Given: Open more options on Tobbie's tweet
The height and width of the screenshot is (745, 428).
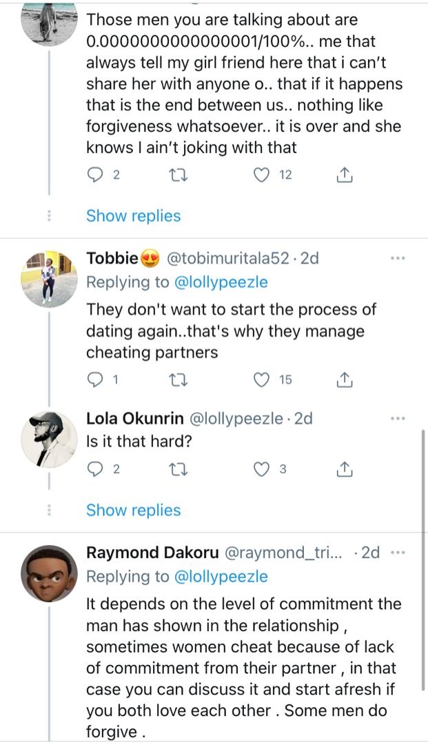Looking at the screenshot, I should click(398, 259).
